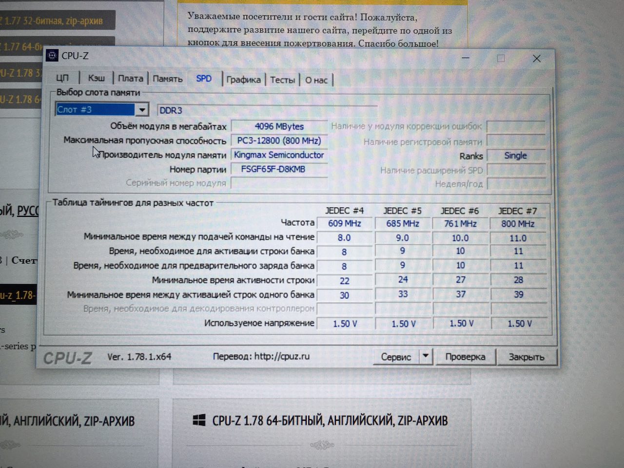Open the Сервис button dropdown arrow

(426, 356)
